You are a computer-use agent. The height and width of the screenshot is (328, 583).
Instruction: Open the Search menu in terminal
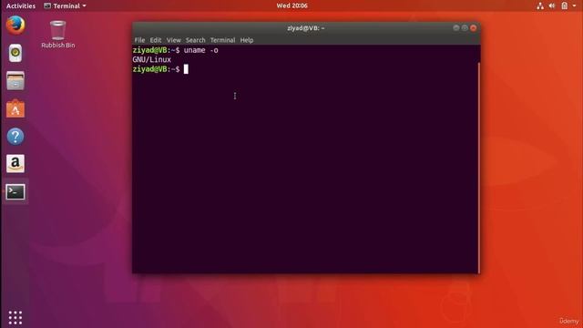click(196, 40)
